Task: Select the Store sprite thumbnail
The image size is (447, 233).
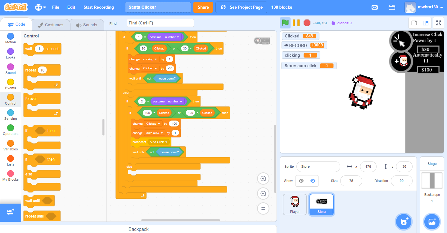Action: click(322, 204)
